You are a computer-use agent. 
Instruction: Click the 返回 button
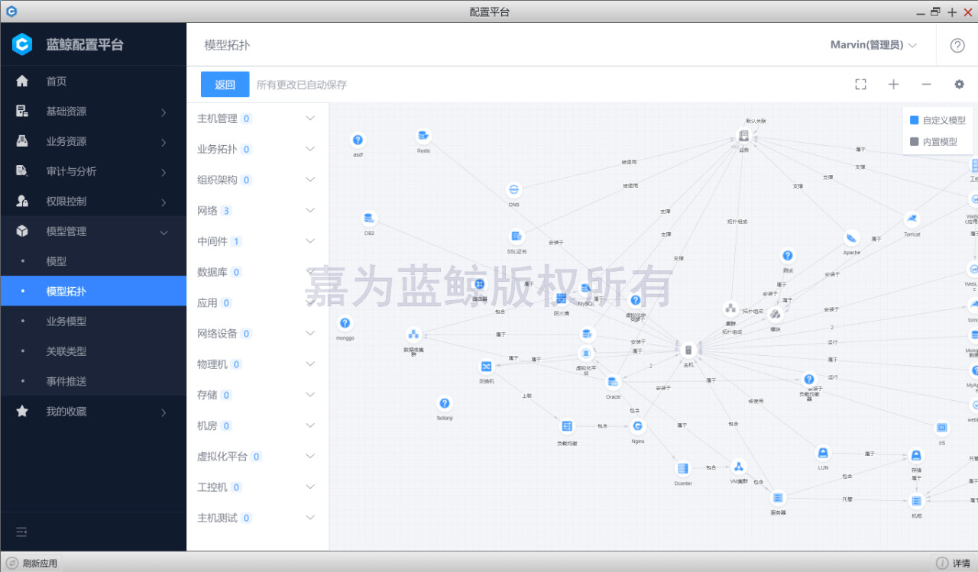pyautogui.click(x=225, y=85)
